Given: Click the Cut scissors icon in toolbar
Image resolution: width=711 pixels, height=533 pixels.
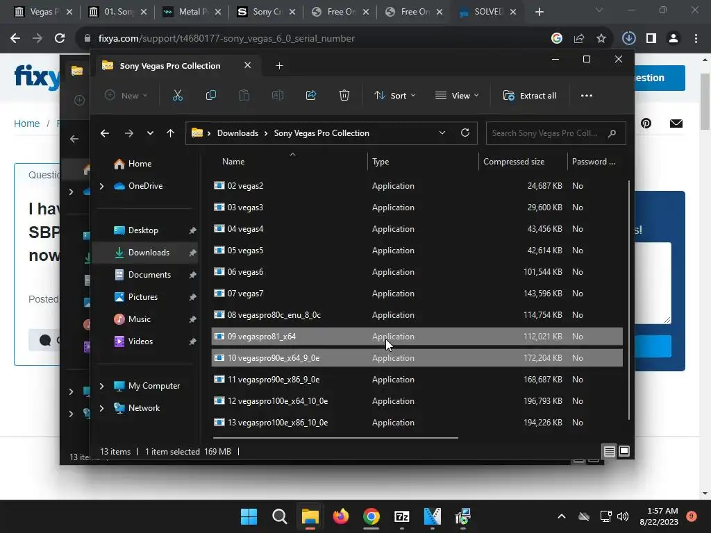Looking at the screenshot, I should (177, 96).
